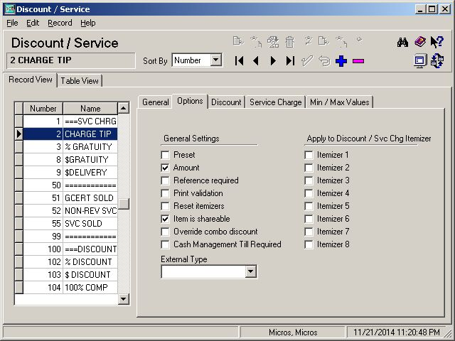Go to the previous record
The image size is (455, 341).
tap(256, 61)
